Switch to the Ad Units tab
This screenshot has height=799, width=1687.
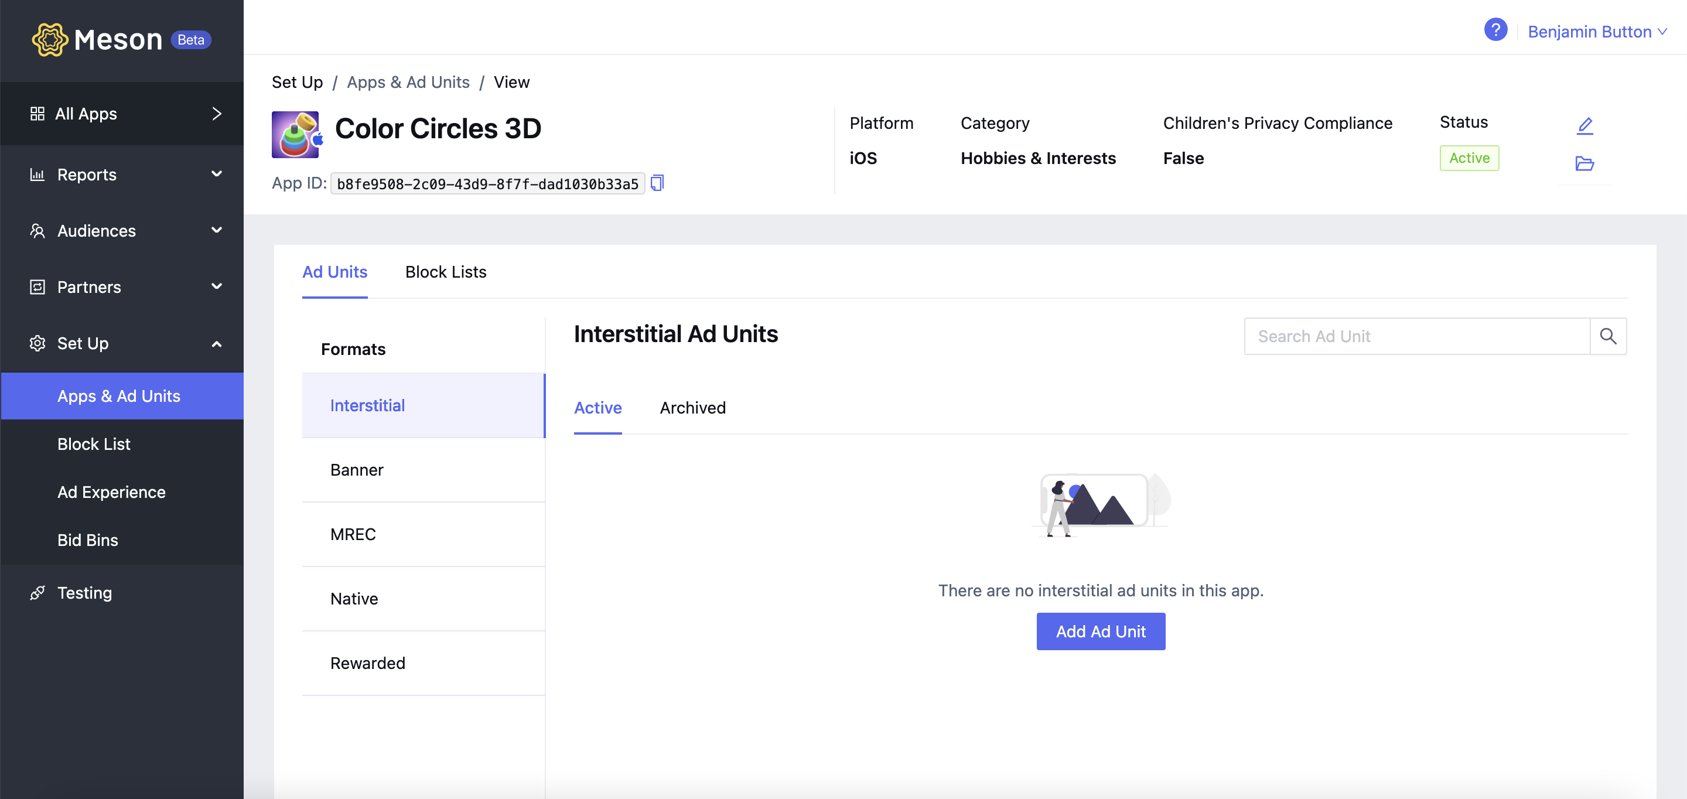[x=334, y=272]
